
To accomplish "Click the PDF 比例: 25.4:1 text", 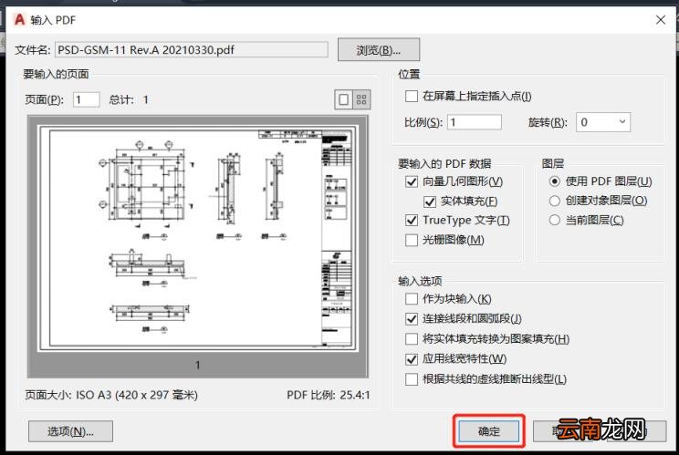I will [x=329, y=395].
